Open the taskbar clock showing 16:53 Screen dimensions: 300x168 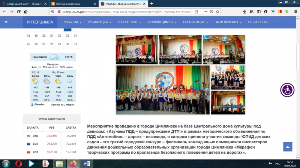[290, 164]
